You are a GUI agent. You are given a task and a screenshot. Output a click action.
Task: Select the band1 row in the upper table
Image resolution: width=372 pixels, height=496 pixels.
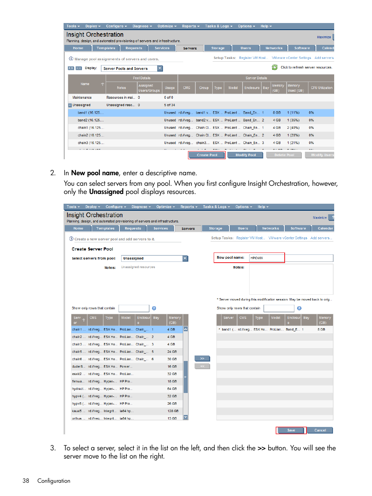tap(201, 112)
